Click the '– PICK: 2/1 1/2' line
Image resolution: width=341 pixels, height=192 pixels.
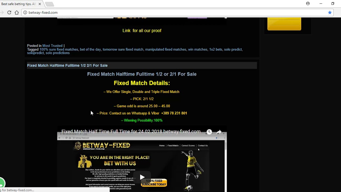coord(142,99)
